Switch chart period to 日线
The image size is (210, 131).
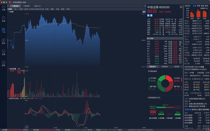(47, 9)
